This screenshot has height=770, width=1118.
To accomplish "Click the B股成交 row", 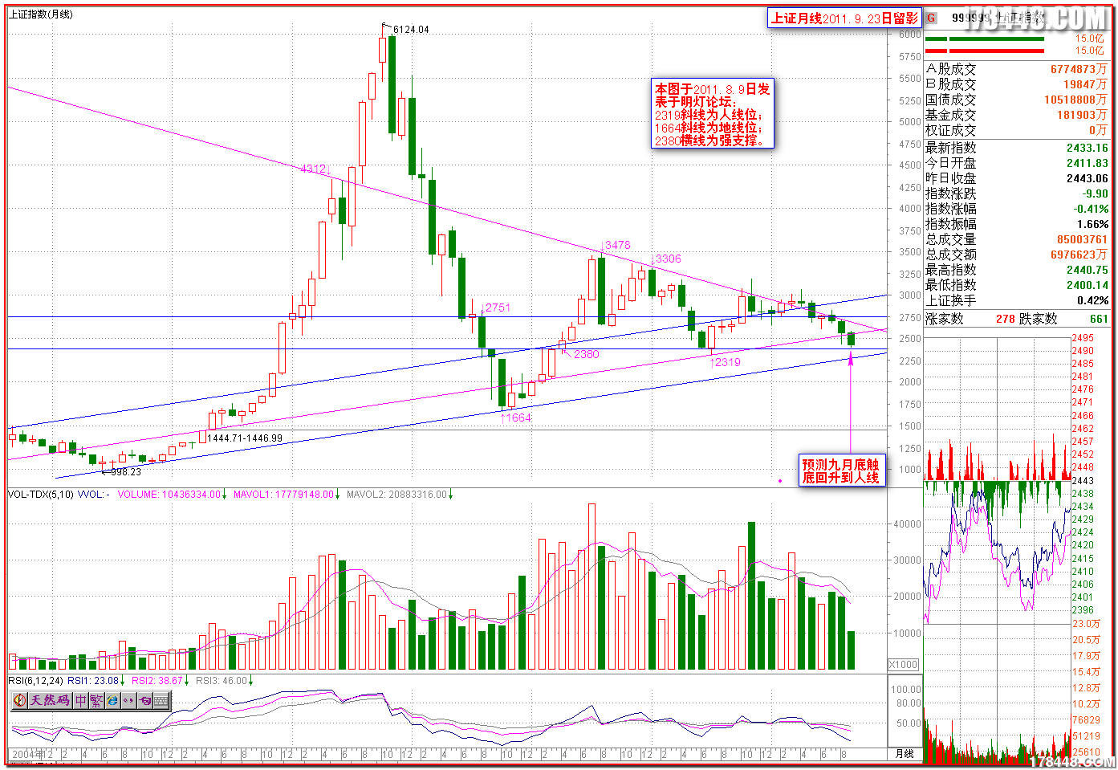I will click(x=1017, y=84).
